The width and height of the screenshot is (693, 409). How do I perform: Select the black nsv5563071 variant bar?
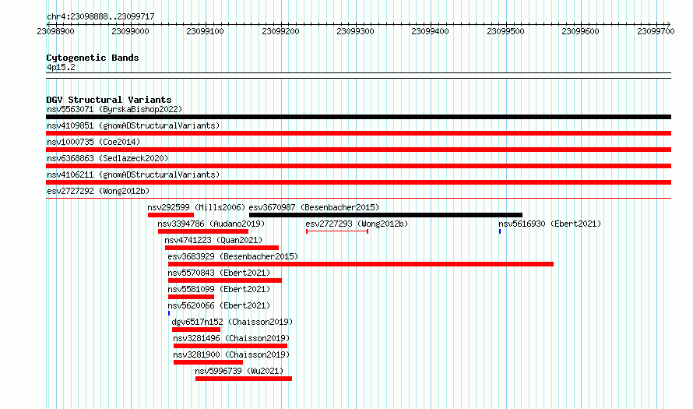(x=358, y=117)
